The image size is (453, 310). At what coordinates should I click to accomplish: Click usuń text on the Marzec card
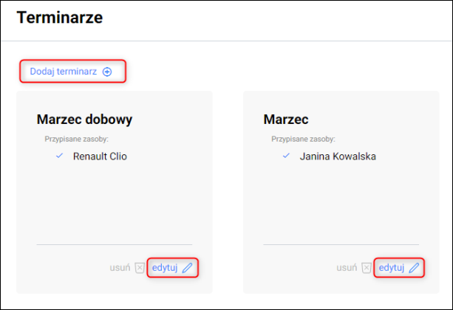click(347, 268)
